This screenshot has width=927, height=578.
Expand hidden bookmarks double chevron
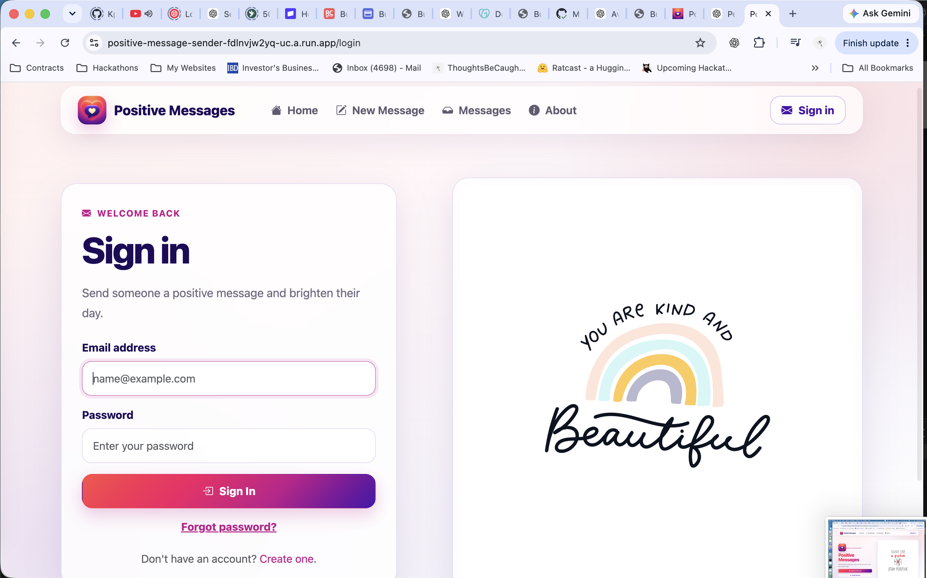(x=815, y=68)
